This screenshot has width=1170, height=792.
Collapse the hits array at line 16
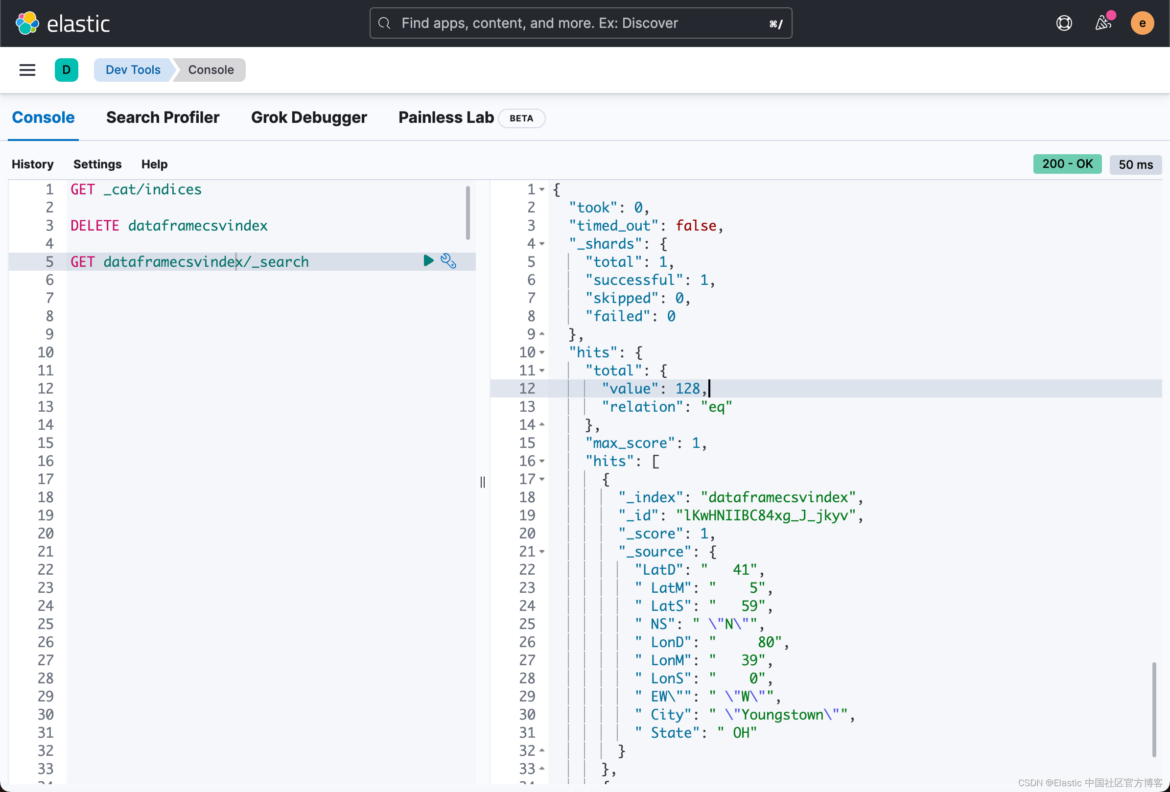tap(542, 461)
